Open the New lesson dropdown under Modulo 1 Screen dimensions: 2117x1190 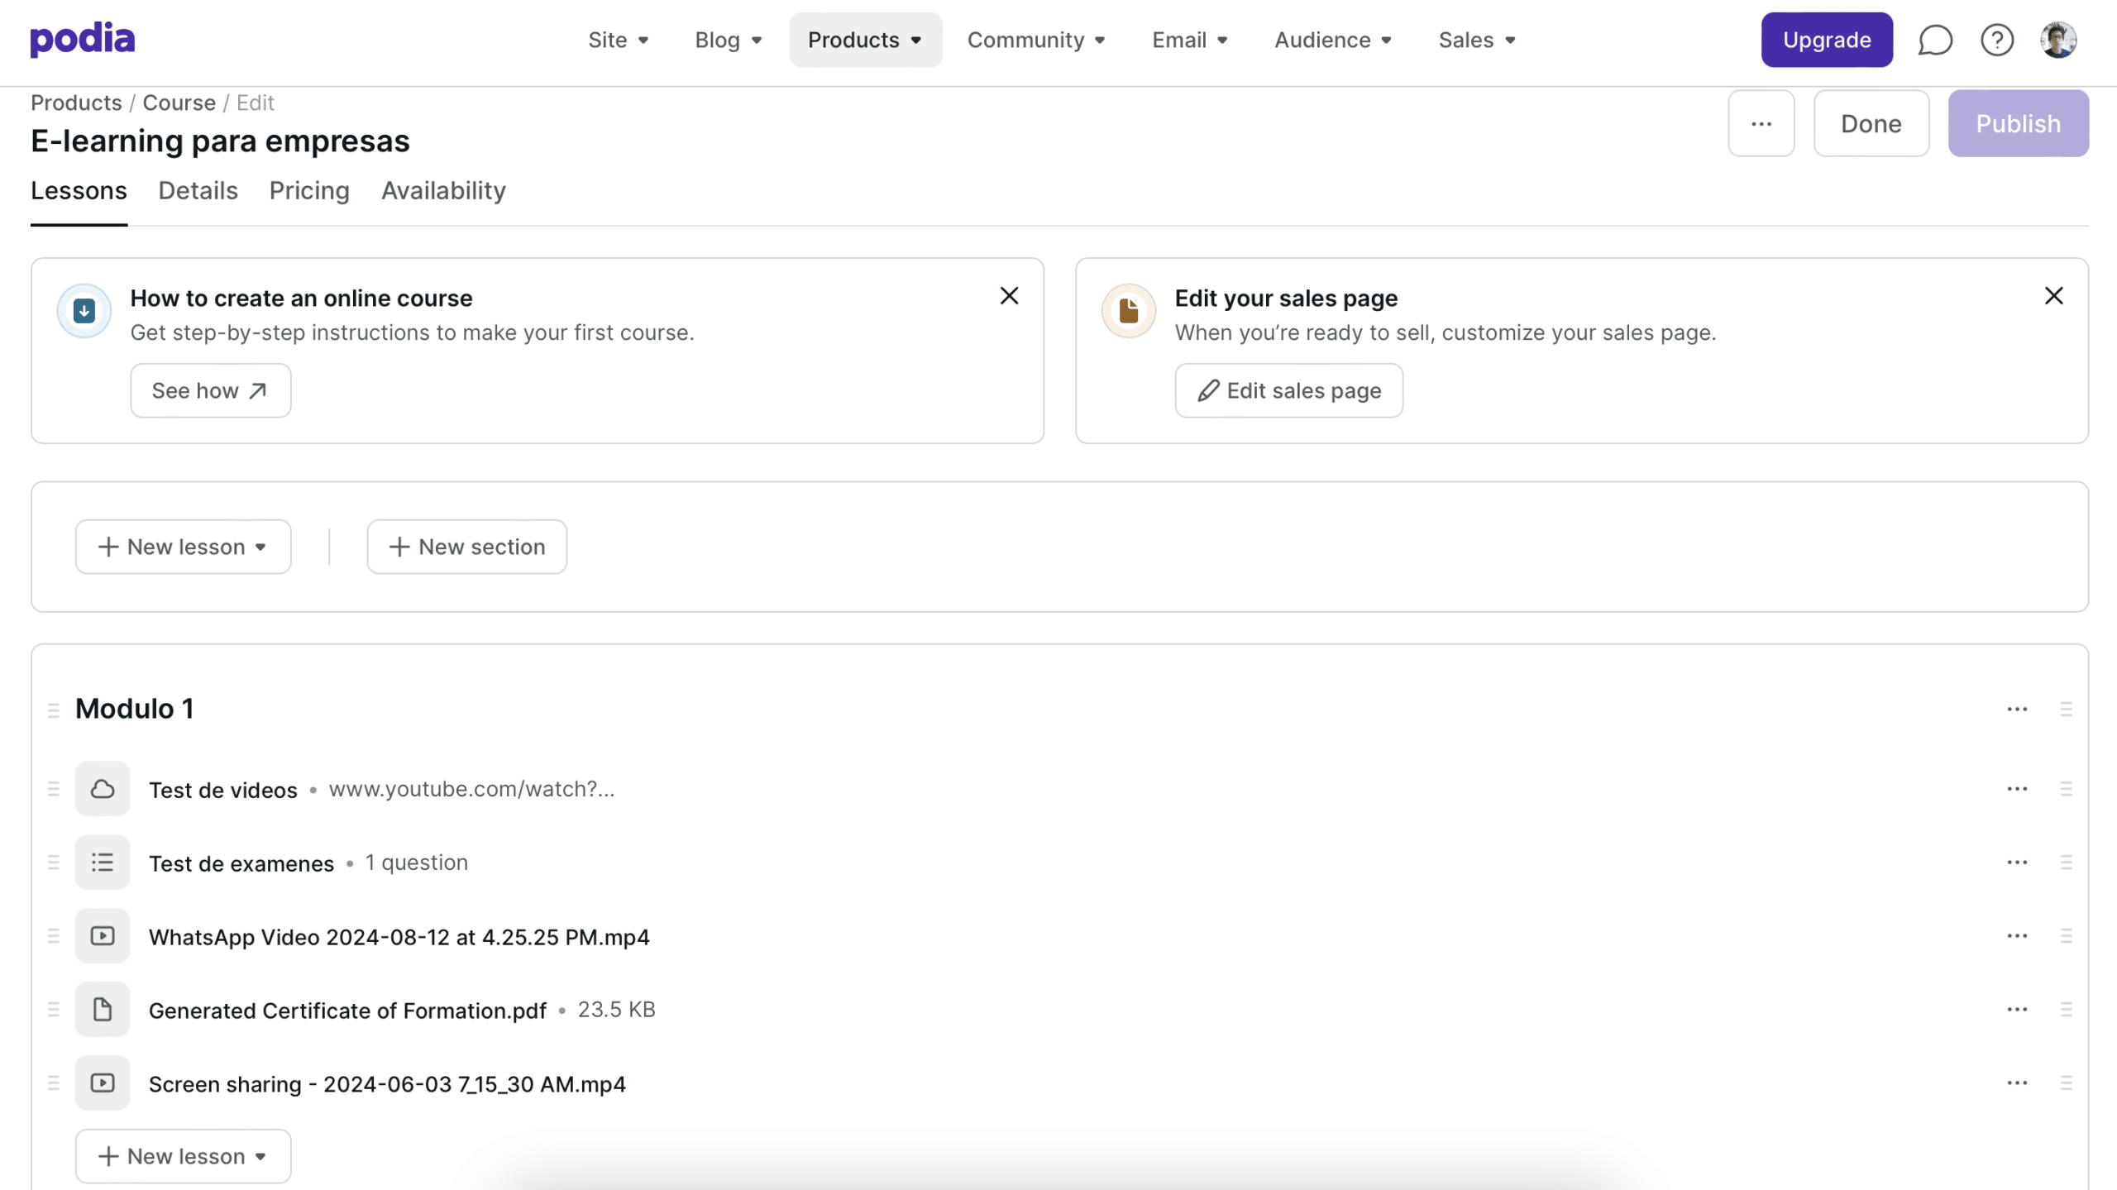coord(183,1156)
